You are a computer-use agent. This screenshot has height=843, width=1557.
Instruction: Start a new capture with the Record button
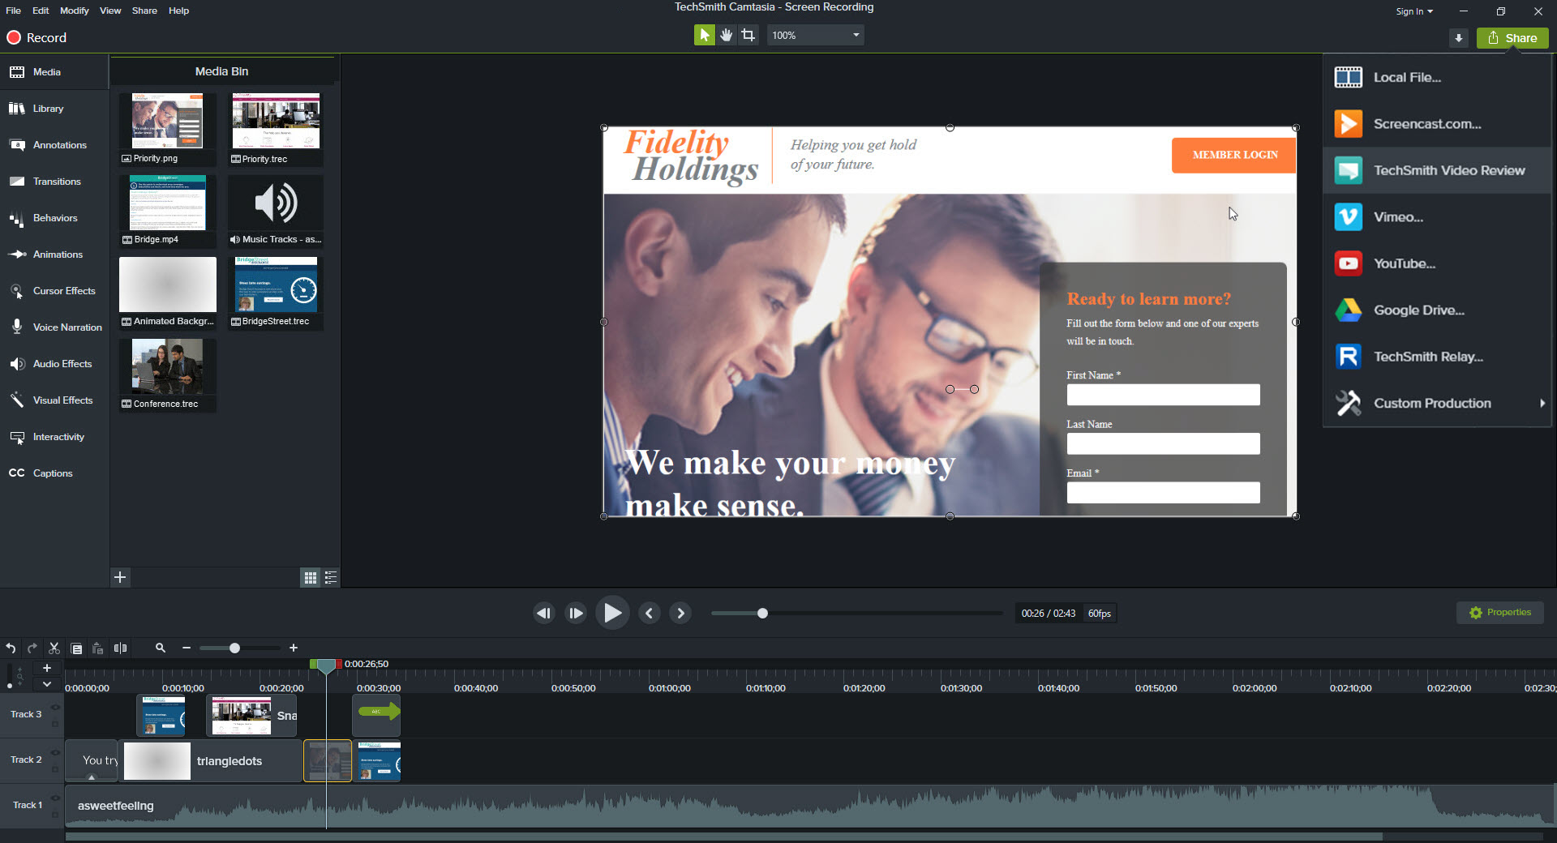point(36,37)
